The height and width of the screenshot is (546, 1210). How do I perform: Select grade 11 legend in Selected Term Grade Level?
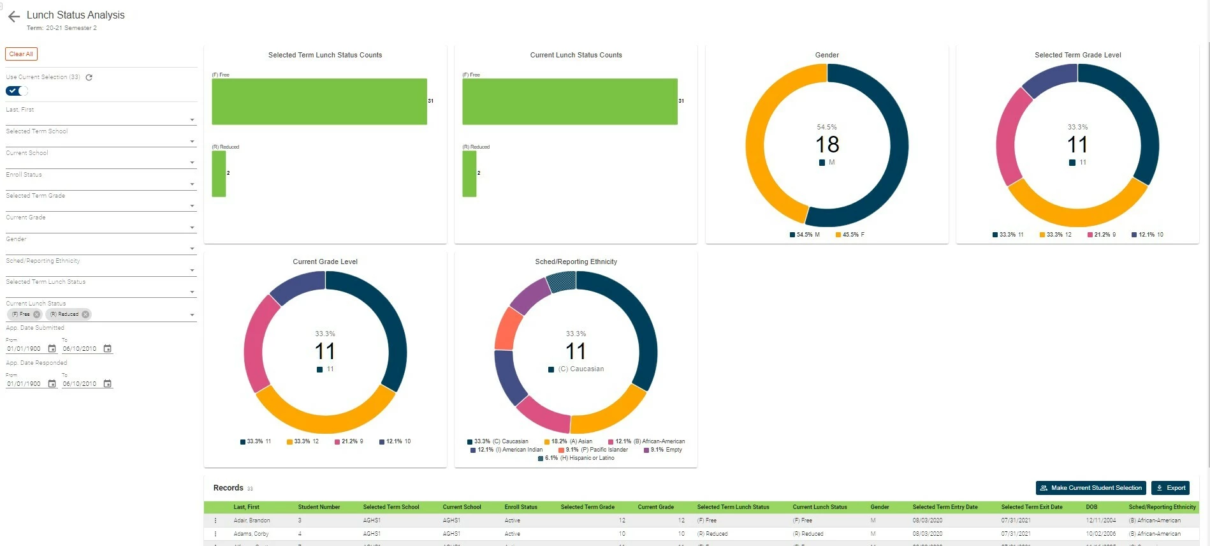pos(1008,235)
